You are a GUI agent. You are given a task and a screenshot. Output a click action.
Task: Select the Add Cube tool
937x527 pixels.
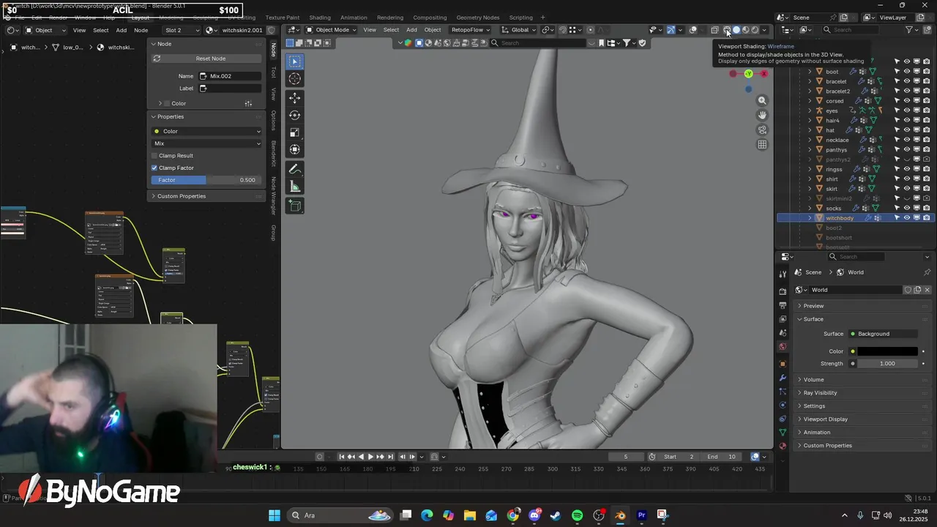click(x=294, y=206)
